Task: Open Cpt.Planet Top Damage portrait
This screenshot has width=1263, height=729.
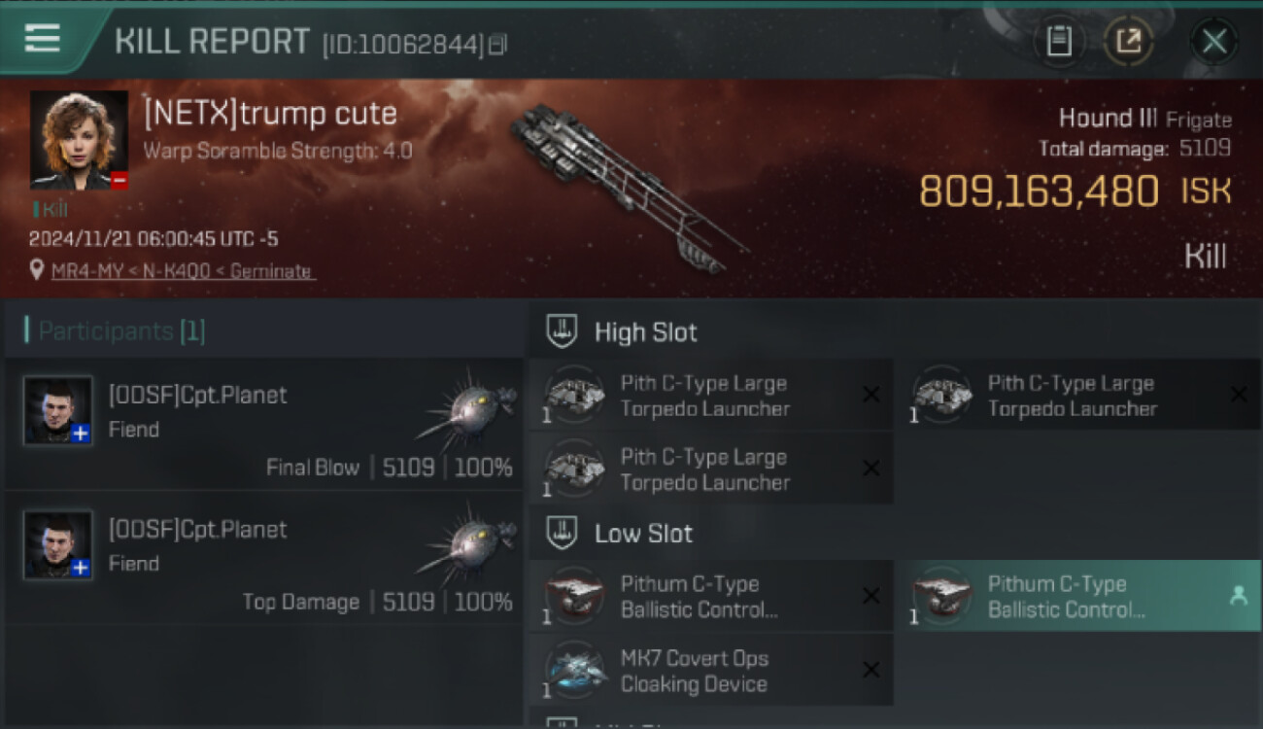Action: point(58,544)
